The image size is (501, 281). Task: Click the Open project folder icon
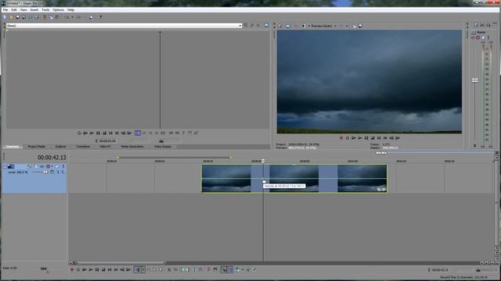point(11,17)
